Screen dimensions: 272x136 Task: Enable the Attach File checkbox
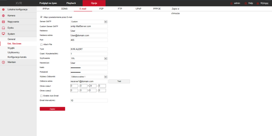point(41,44)
